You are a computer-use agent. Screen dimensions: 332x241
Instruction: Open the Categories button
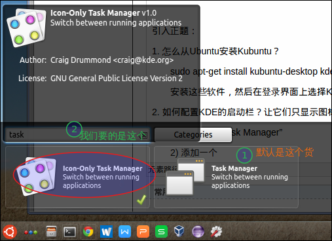pos(193,135)
